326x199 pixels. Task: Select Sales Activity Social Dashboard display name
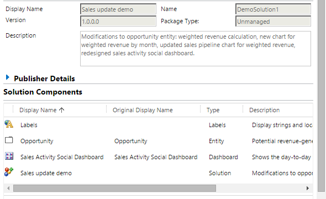(62, 157)
